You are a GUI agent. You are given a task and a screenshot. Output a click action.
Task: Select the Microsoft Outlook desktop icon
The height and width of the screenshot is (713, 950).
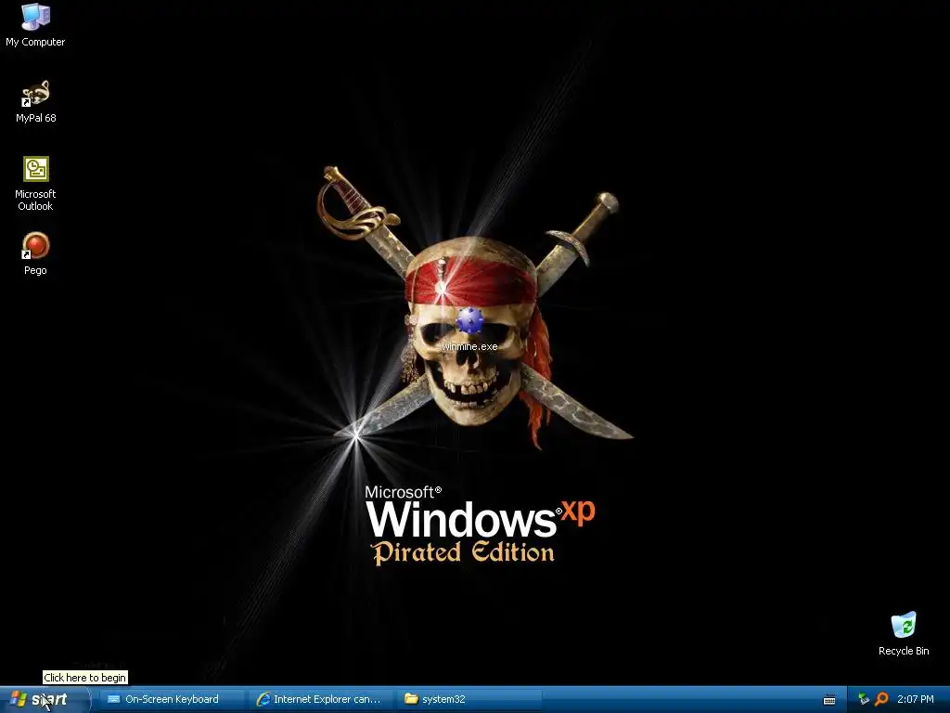click(35, 169)
